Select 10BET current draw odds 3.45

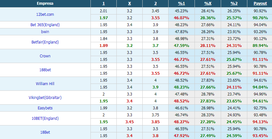point(129,122)
